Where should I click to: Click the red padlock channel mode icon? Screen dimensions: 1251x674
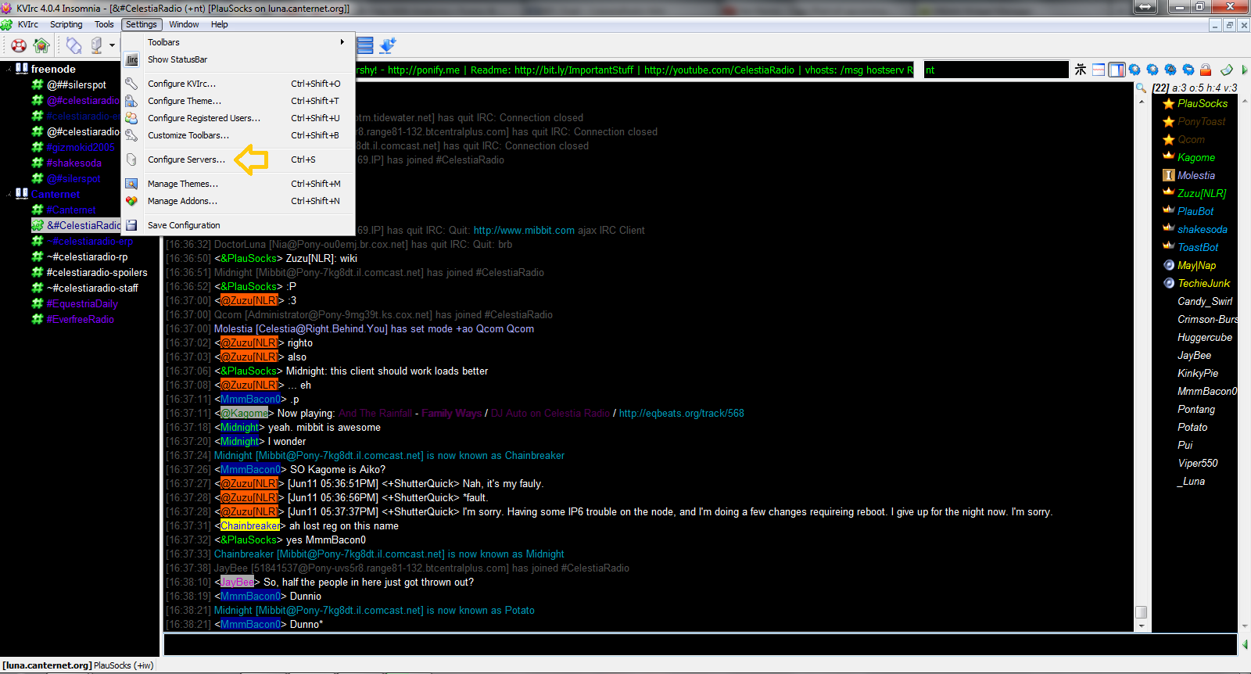coord(1206,70)
